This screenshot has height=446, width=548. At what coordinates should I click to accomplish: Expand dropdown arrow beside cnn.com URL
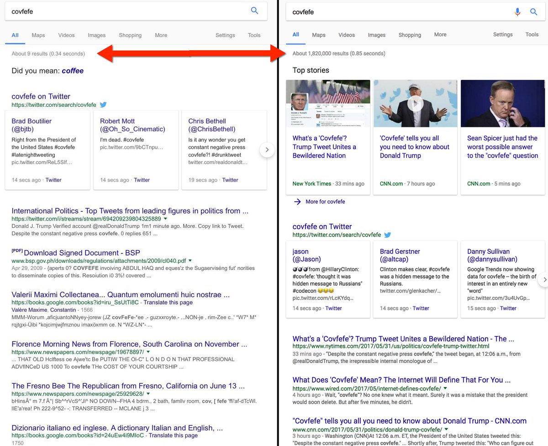click(446, 430)
